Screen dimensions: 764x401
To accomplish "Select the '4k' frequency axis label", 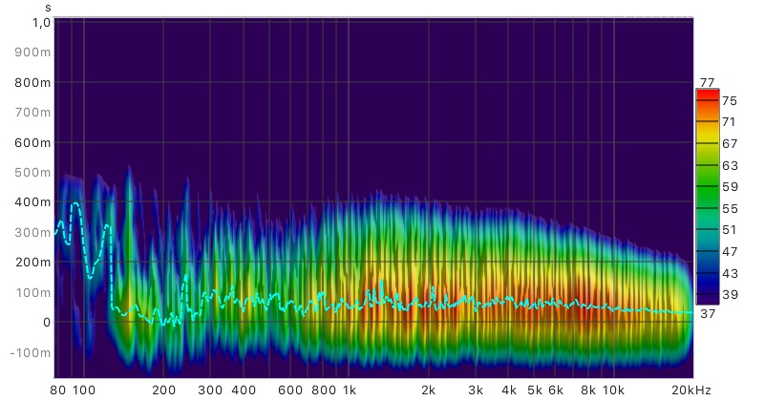I will [509, 390].
